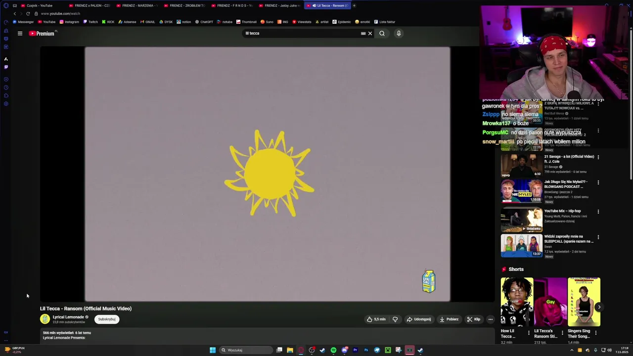Open Discord from taskbar
Image resolution: width=633 pixels, height=356 pixels.
pyautogui.click(x=344, y=350)
